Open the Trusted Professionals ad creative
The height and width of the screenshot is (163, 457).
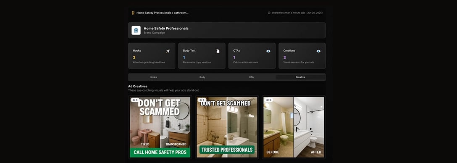click(x=227, y=127)
